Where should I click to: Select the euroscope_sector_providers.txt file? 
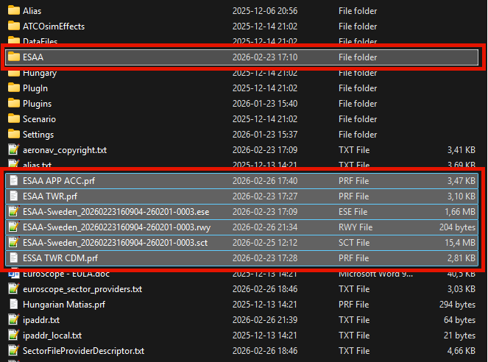tap(82, 289)
